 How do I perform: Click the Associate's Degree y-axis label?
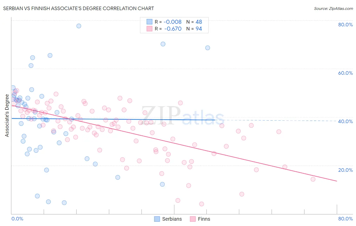(7, 116)
